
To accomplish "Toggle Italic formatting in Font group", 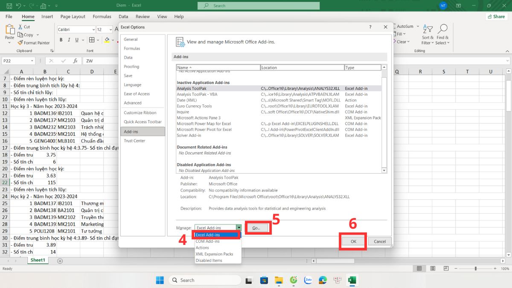I will 69,40.
